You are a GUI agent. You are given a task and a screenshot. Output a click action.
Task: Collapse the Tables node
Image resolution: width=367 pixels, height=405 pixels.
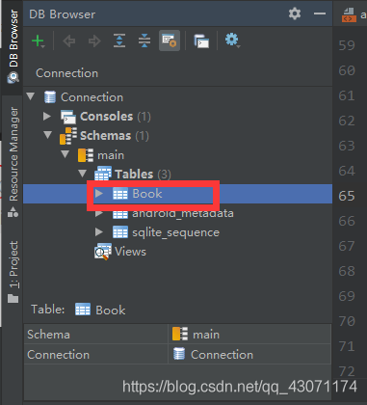point(83,174)
